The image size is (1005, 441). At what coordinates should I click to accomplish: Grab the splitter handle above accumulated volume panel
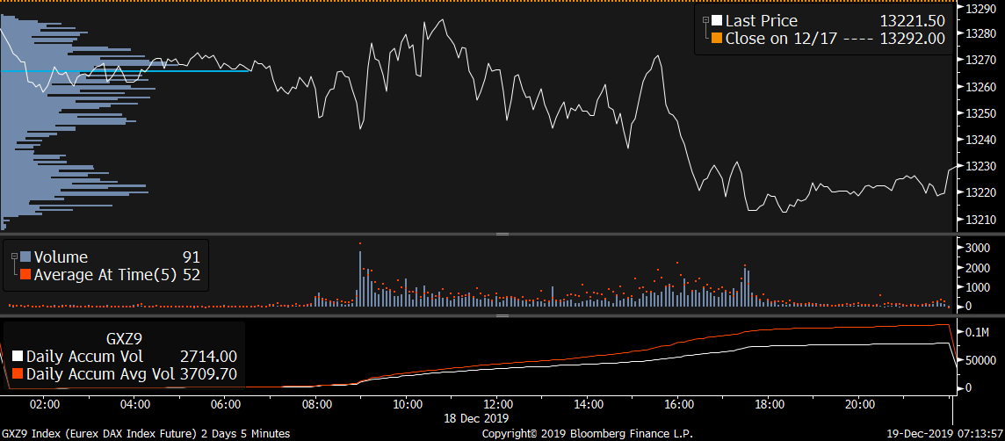point(502,315)
